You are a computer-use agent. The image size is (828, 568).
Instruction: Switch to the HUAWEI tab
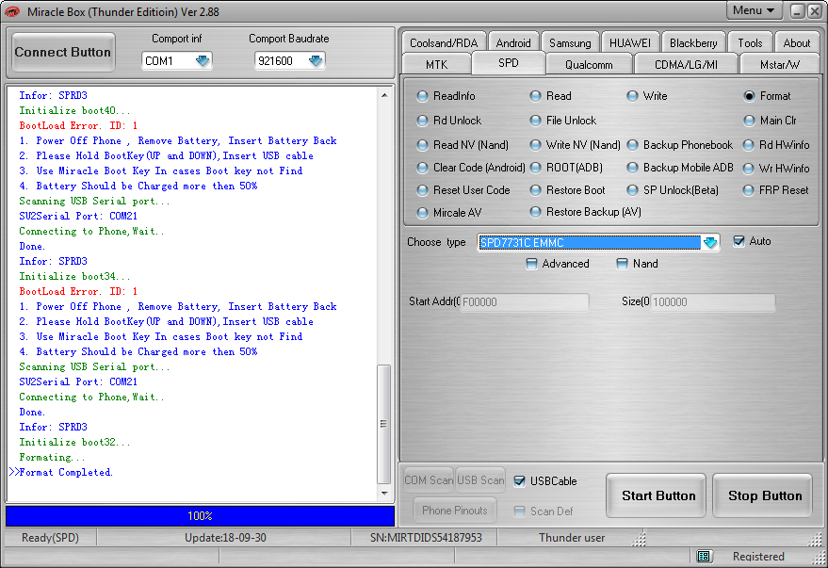tap(630, 42)
